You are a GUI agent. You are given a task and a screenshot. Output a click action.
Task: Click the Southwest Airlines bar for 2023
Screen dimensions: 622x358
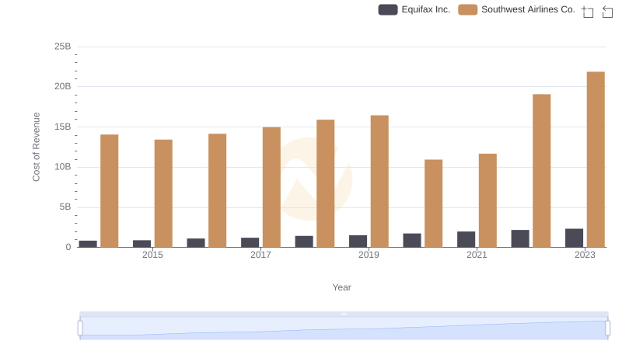[596, 159]
